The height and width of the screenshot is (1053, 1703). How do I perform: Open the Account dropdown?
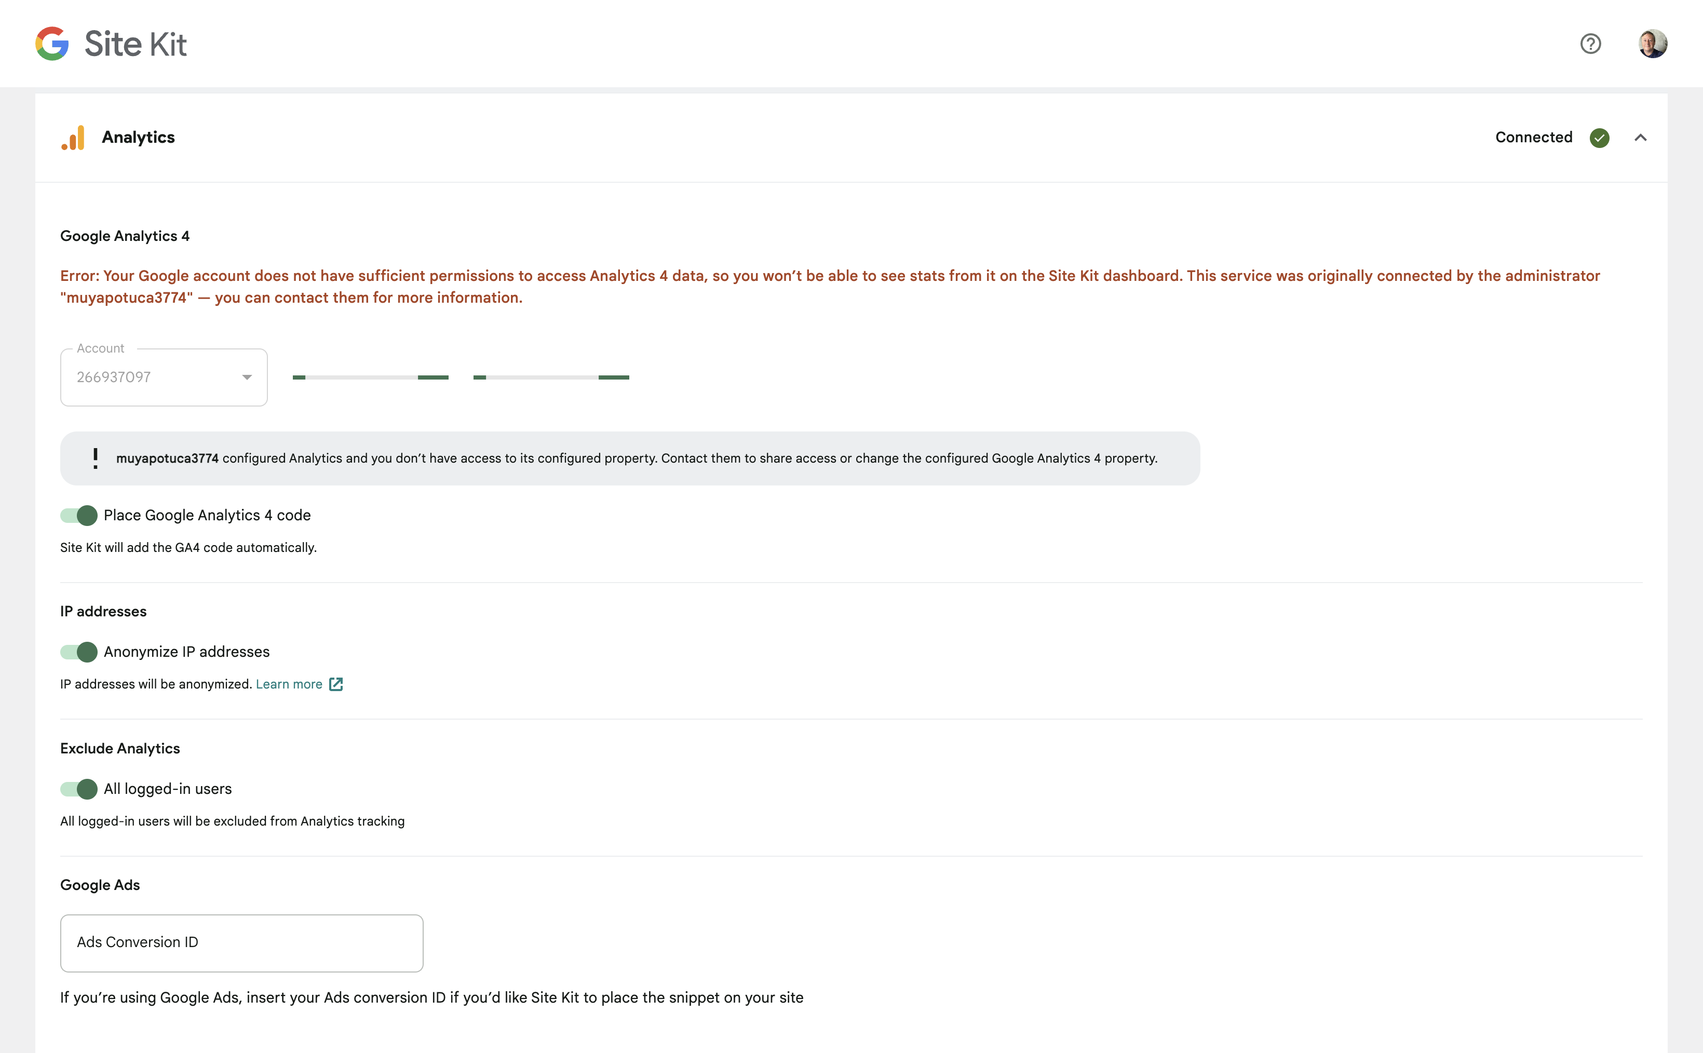[164, 377]
